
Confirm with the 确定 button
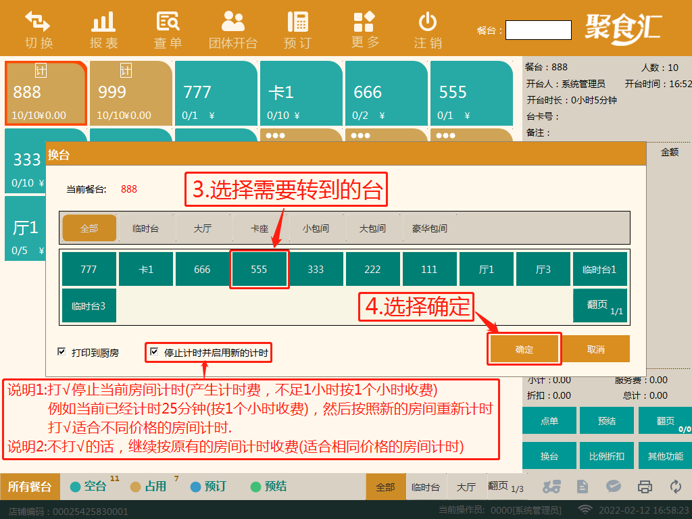(524, 349)
